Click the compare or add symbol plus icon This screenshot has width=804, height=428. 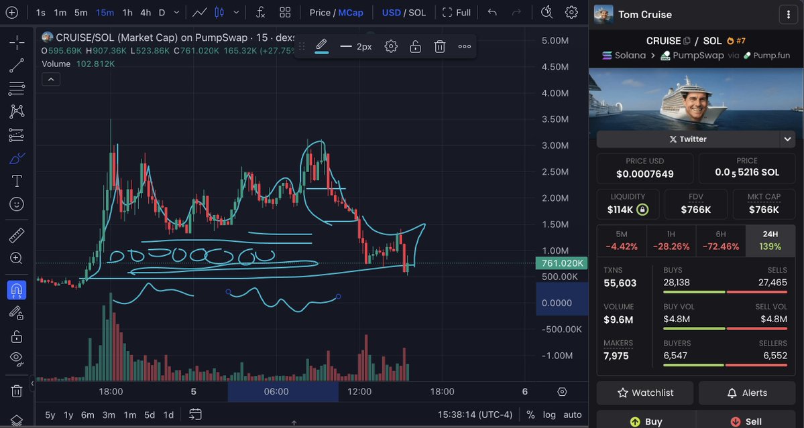11,12
